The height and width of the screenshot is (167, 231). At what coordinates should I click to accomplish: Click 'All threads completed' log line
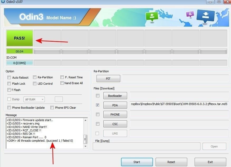click(x=40, y=141)
